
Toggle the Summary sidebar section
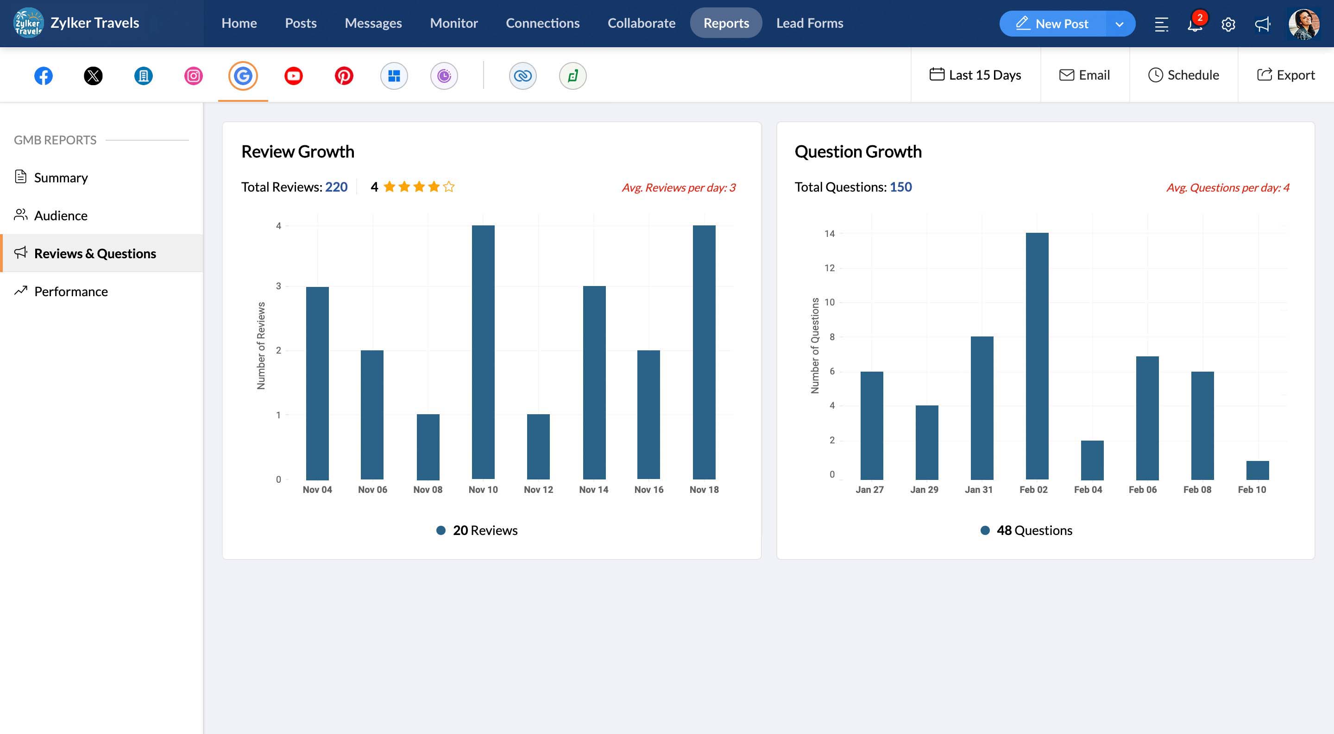pyautogui.click(x=61, y=177)
